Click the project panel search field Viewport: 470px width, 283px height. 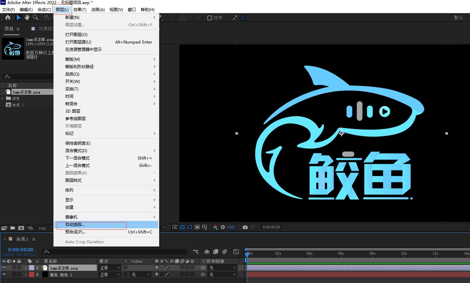pos(27,77)
